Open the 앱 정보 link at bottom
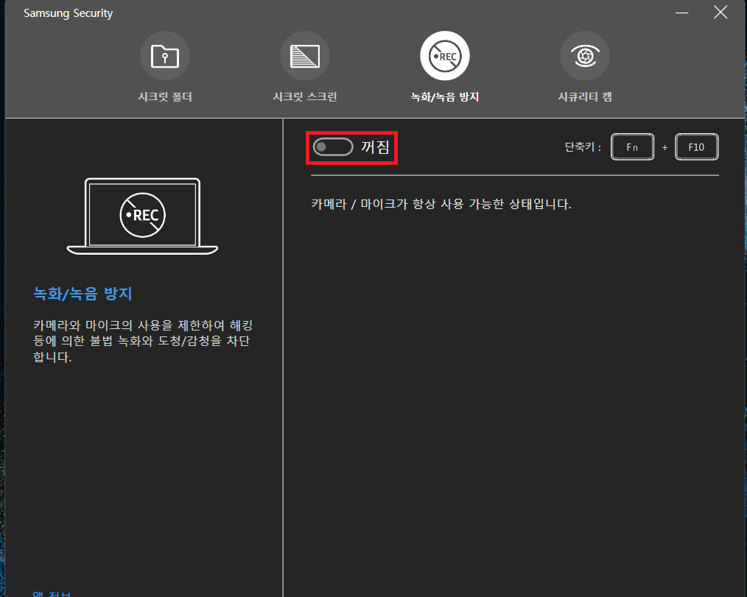The width and height of the screenshot is (747, 597). (x=52, y=593)
